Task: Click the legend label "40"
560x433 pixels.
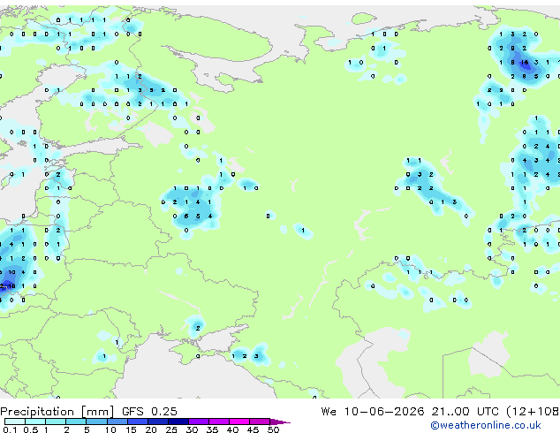Action: pyautogui.click(x=232, y=429)
